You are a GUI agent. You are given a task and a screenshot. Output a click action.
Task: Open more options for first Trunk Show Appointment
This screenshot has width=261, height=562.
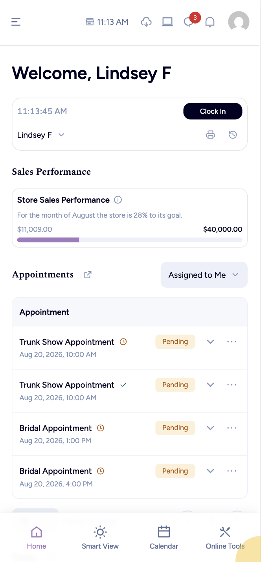tap(232, 342)
